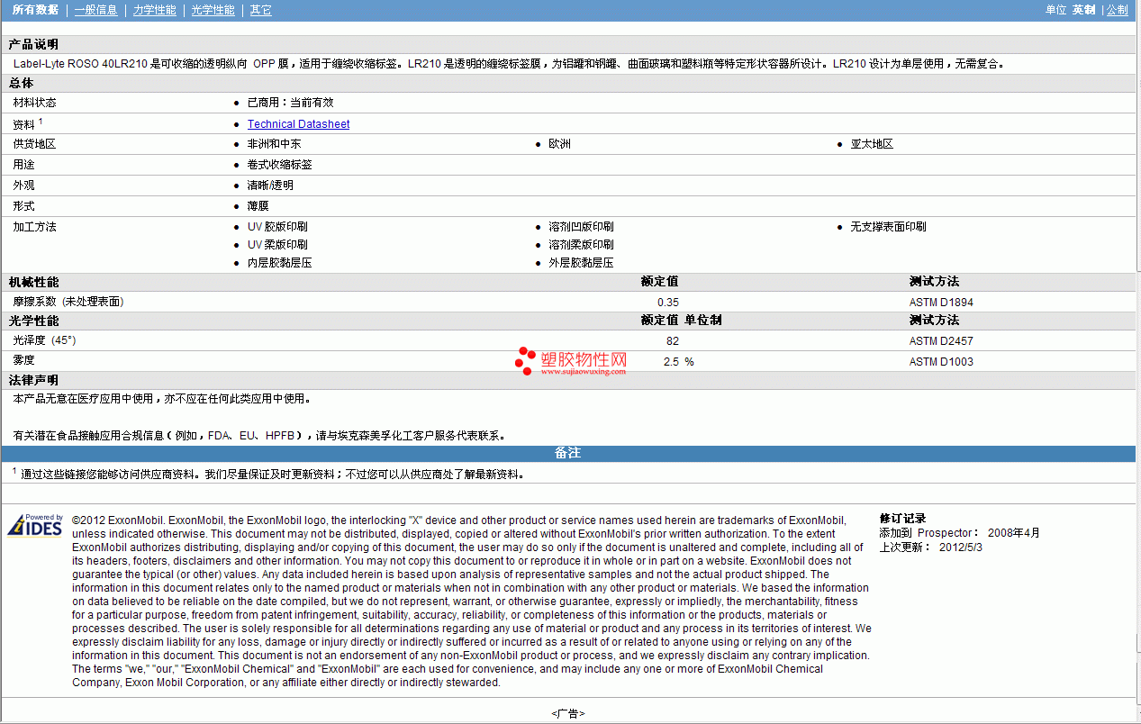Click the 卷式收缩标签 value
This screenshot has width=1141, height=724.
click(x=279, y=165)
